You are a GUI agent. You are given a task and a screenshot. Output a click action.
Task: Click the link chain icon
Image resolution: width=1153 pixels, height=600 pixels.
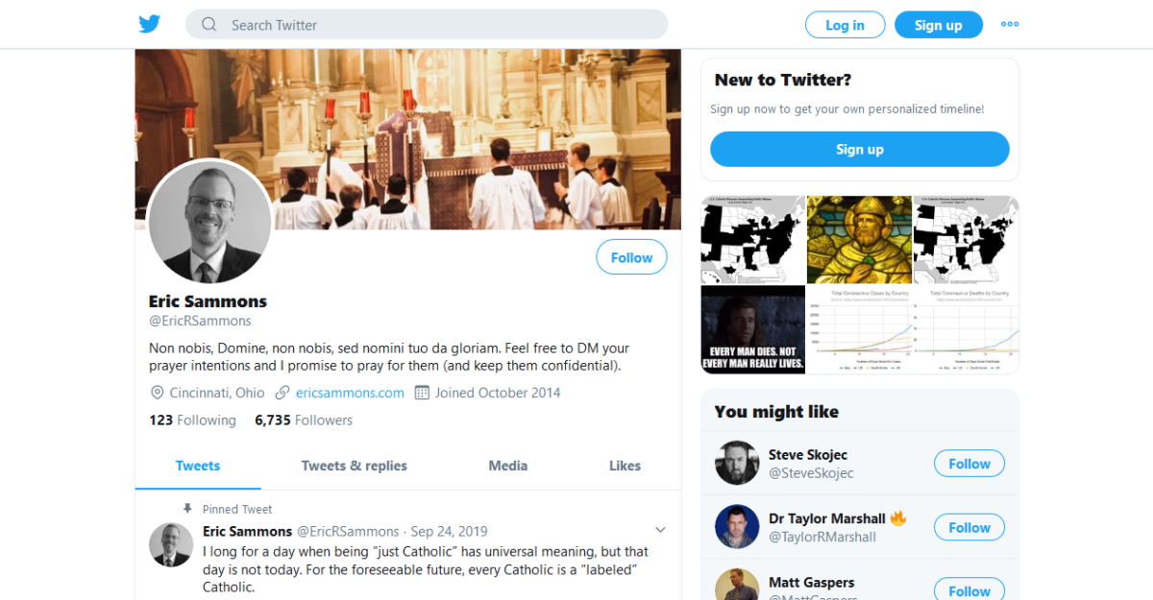[x=282, y=393]
